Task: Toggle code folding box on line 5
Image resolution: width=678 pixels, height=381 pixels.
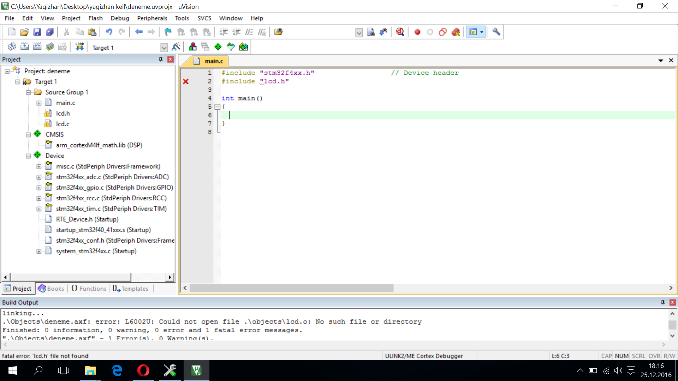Action: pyautogui.click(x=218, y=107)
